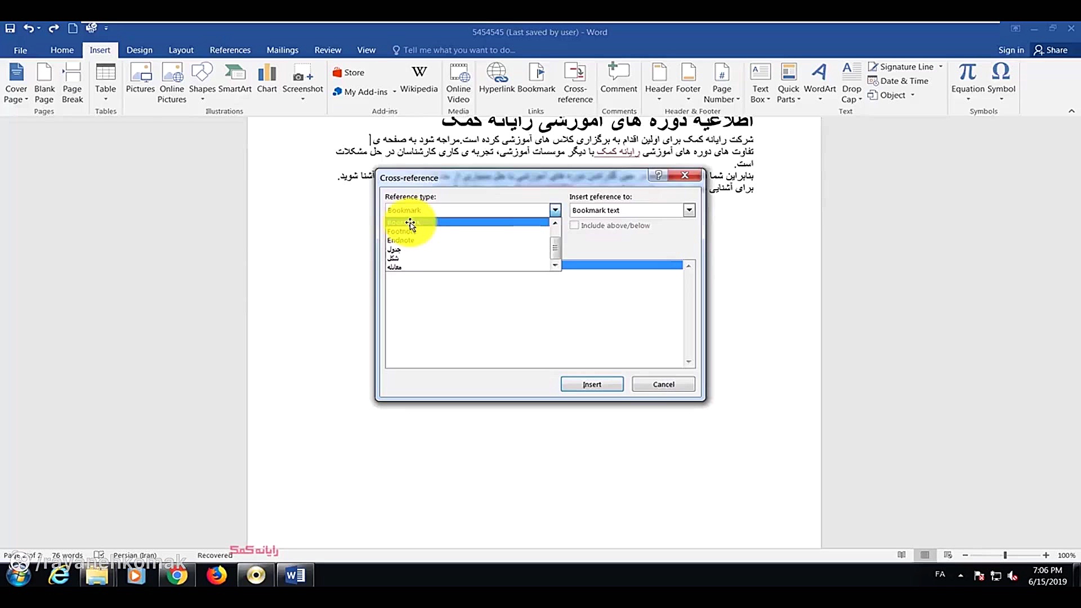Cancel the Cross-reference dialog
The width and height of the screenshot is (1081, 608).
663,384
